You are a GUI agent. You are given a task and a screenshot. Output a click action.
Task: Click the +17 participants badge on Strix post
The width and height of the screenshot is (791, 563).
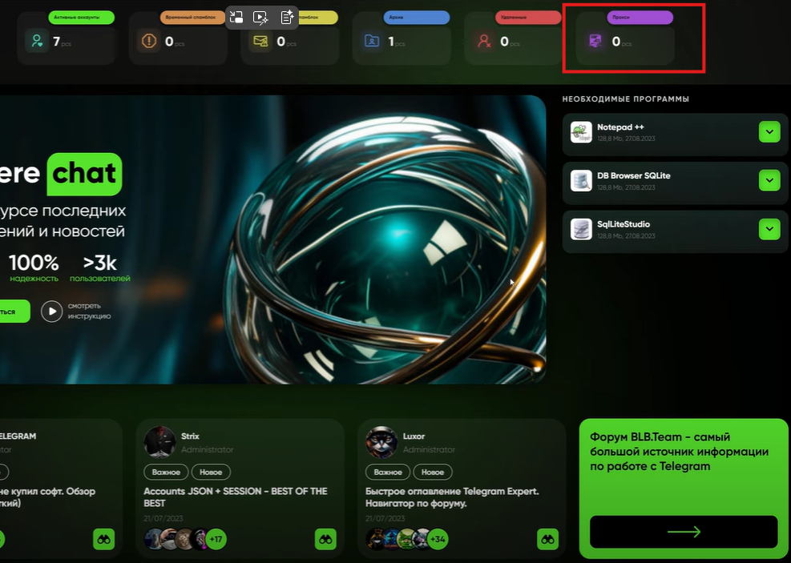click(216, 539)
